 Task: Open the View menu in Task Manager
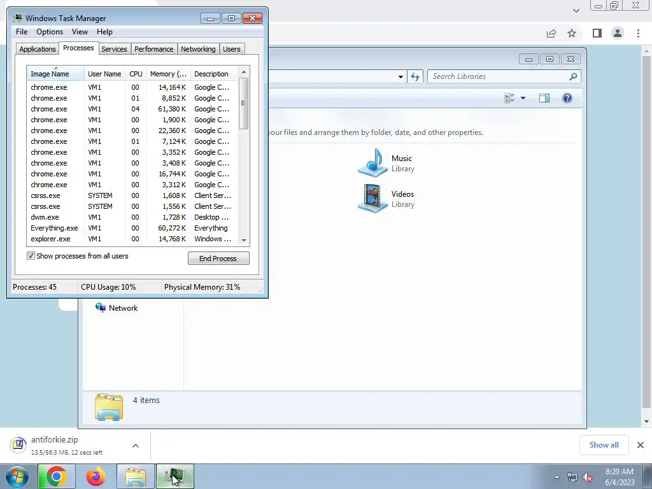80,32
